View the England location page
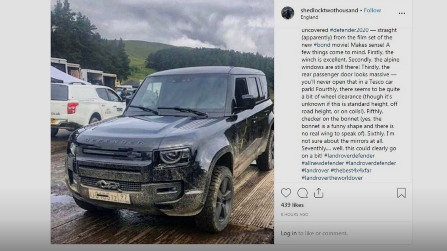Image resolution: width=447 pixels, height=251 pixels. (x=309, y=17)
